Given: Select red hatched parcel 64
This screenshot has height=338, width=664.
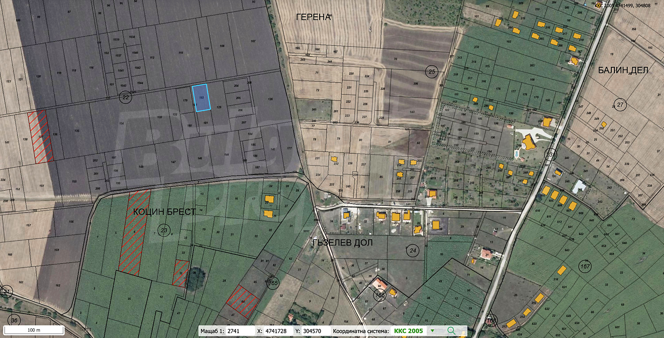Looking at the screenshot, I should (243, 301).
